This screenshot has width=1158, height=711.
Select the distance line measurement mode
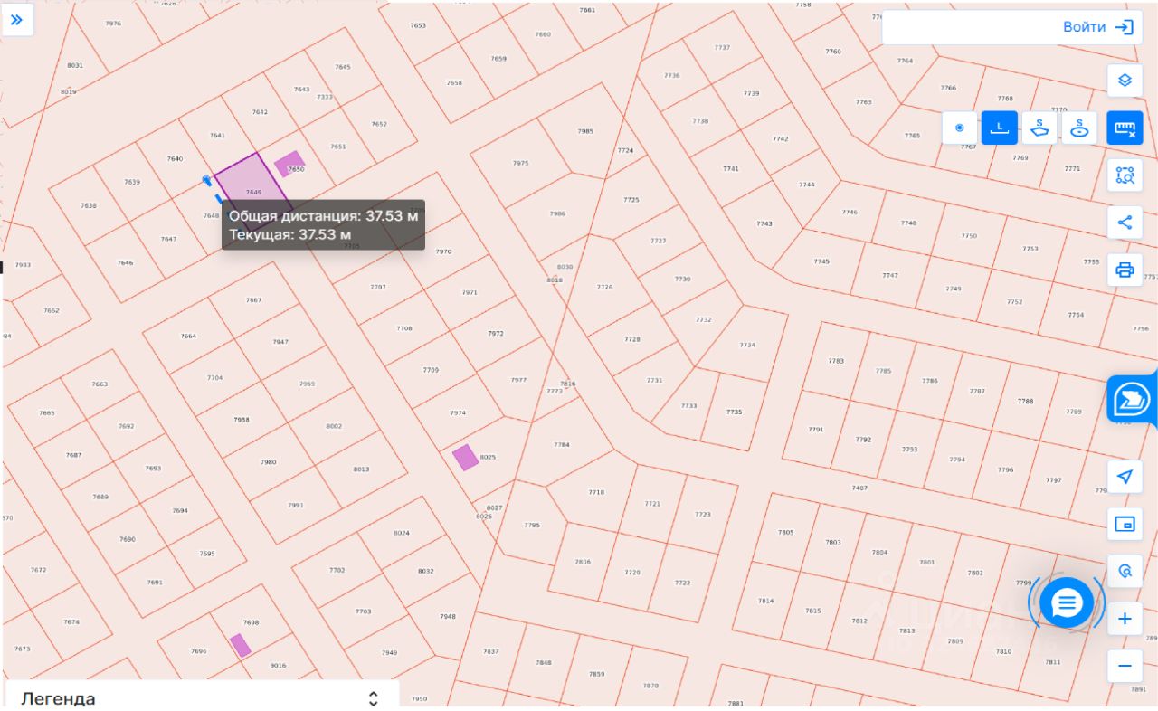(1000, 128)
